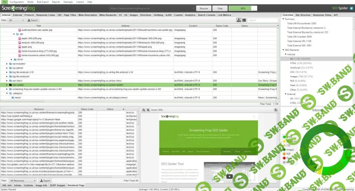Viewport: 355px width, 191px height.
Task: Click the Search input field
Action: click(263, 20)
